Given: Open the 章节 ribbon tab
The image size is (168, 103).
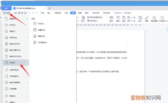Looking at the screenshot, I should pos(87,13).
